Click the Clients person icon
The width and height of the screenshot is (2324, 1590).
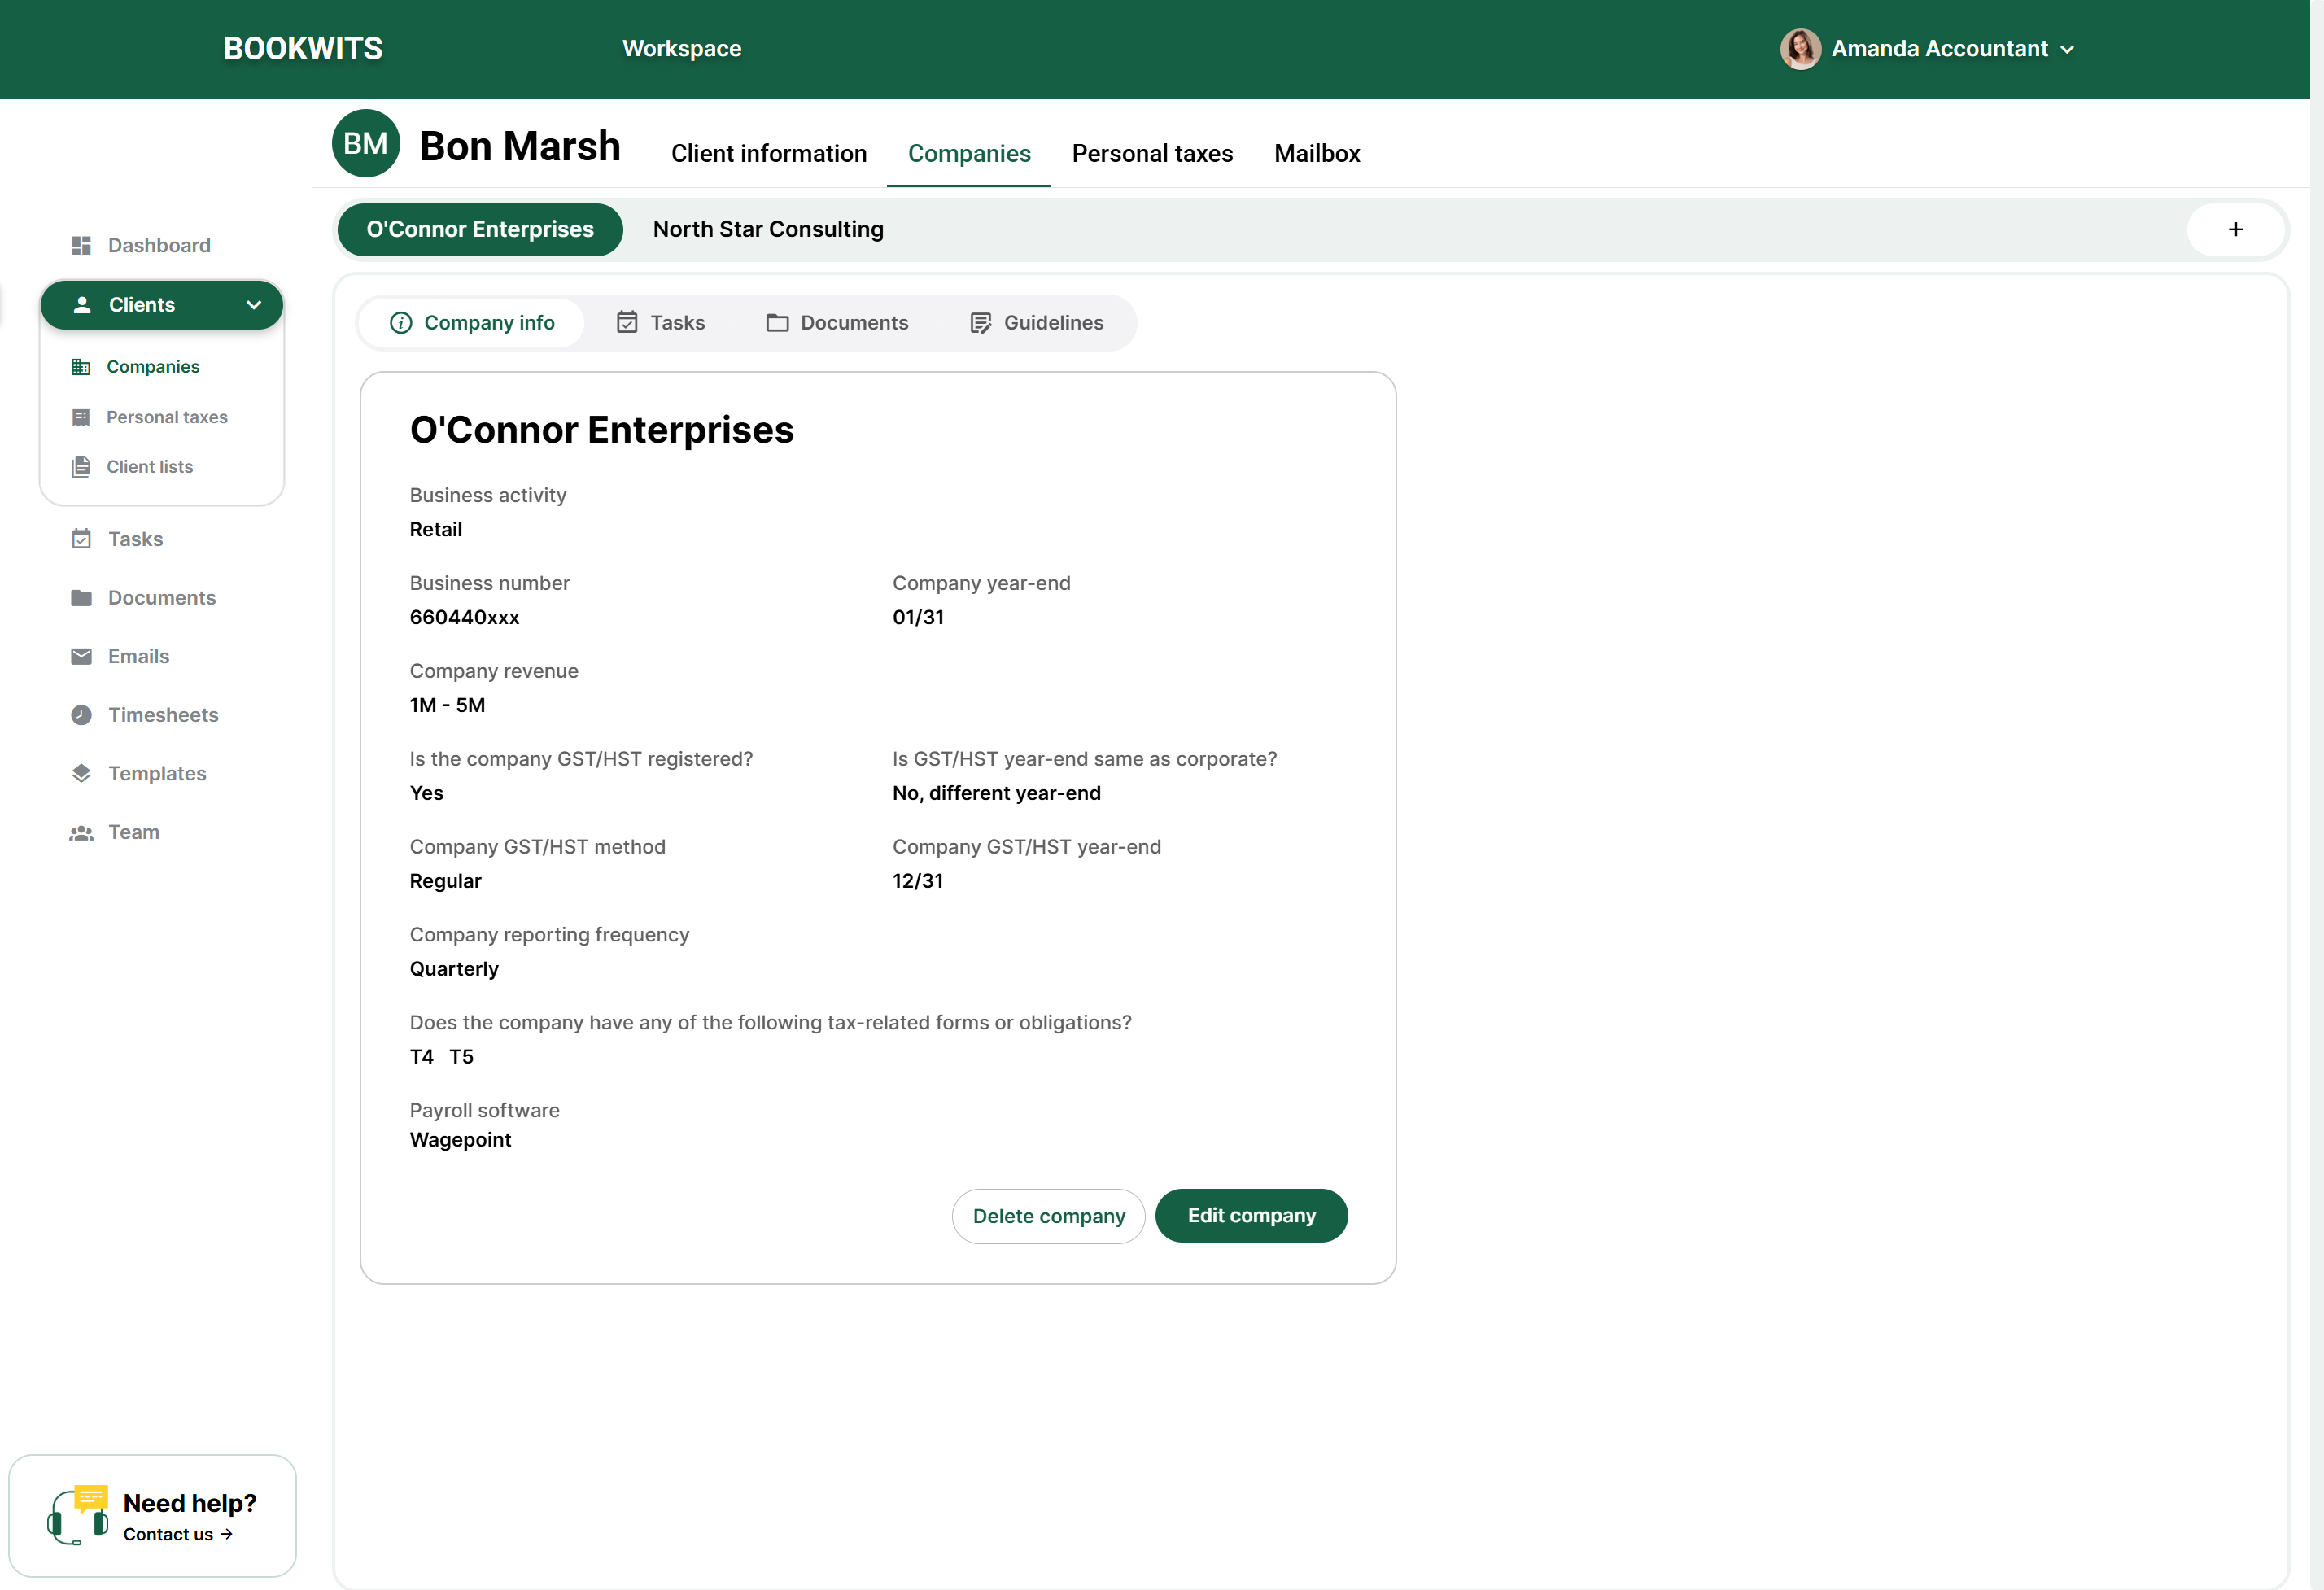82,305
